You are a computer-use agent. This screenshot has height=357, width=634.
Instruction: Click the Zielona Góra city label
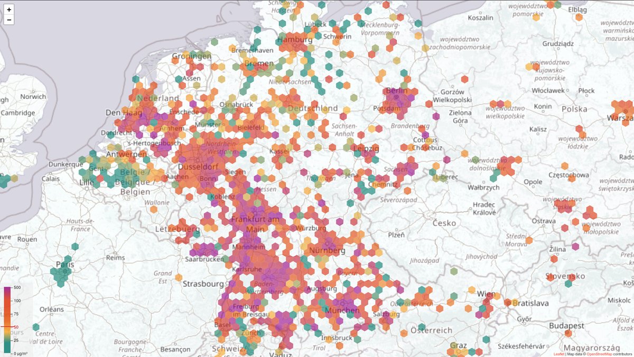click(x=460, y=116)
